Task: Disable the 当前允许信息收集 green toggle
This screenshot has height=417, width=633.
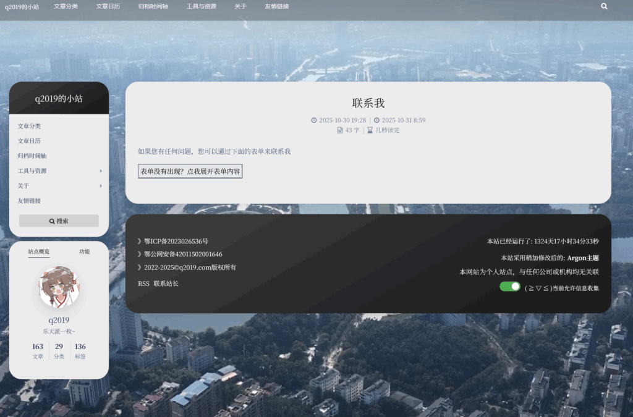Action: coord(509,286)
